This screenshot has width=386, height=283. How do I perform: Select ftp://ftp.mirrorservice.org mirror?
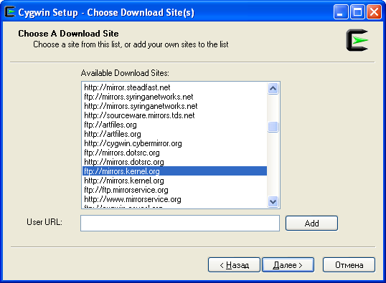click(x=174, y=190)
